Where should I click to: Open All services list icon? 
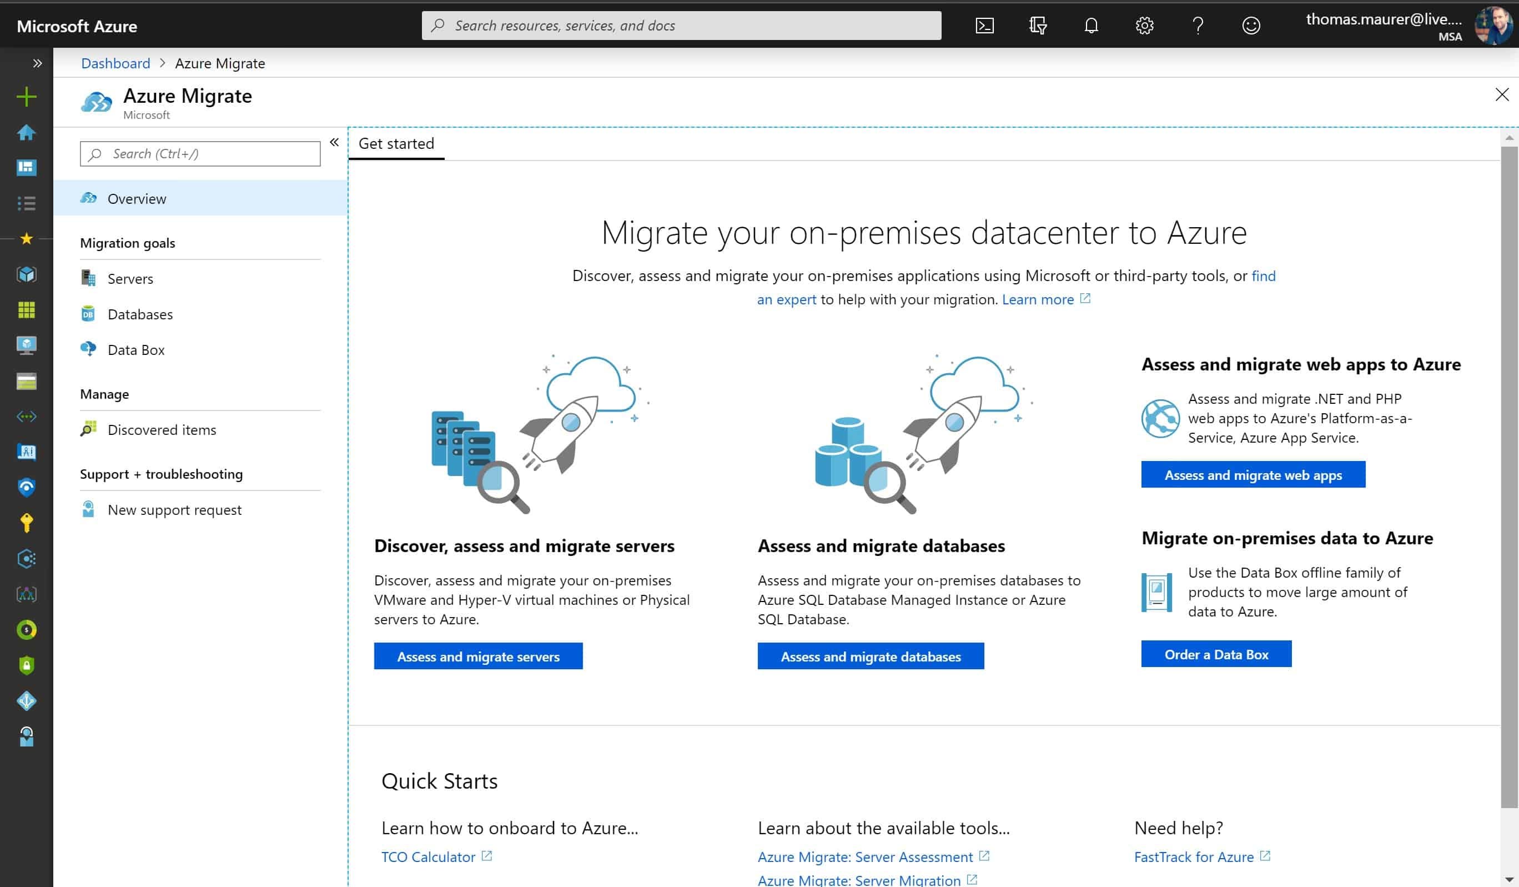click(x=27, y=203)
